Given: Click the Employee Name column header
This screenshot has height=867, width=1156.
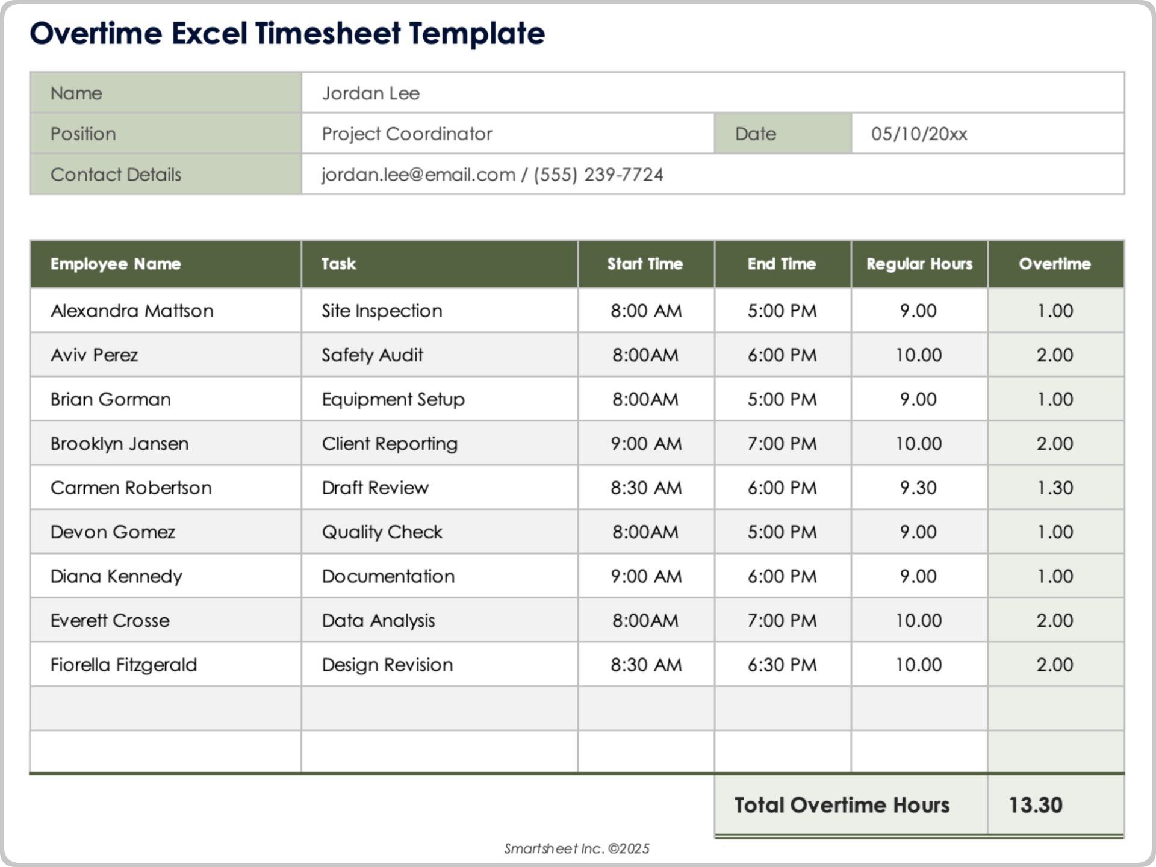Looking at the screenshot, I should (x=116, y=264).
